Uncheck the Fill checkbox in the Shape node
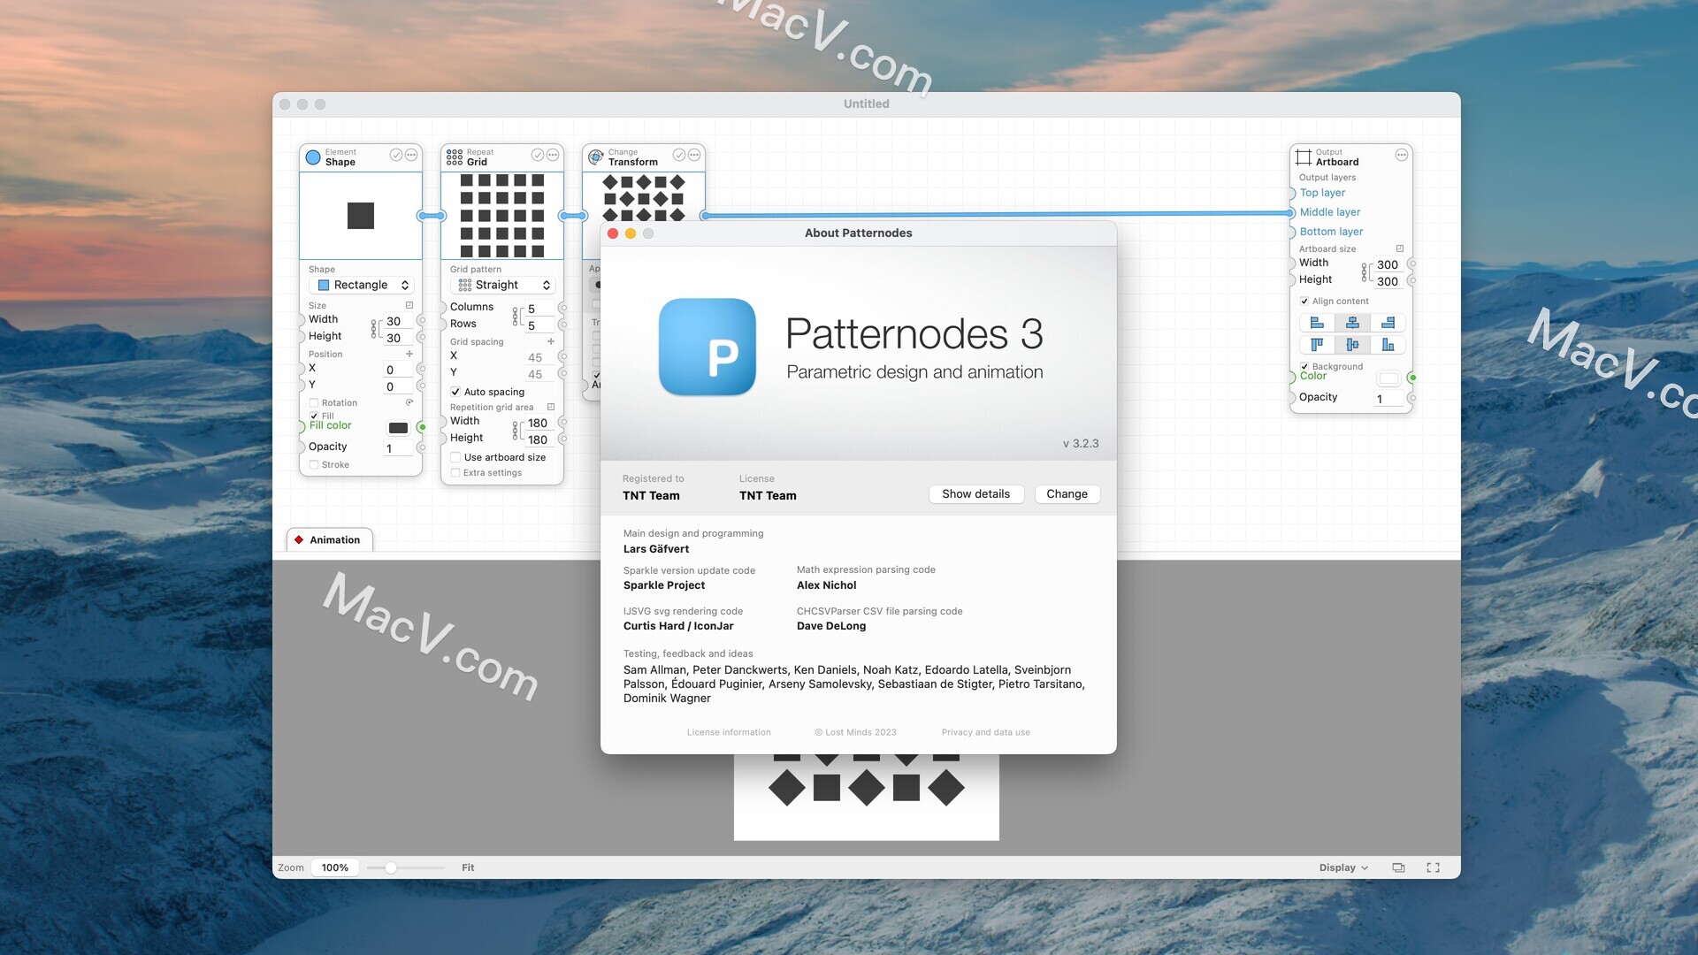The width and height of the screenshot is (1698, 955). pos(314,416)
